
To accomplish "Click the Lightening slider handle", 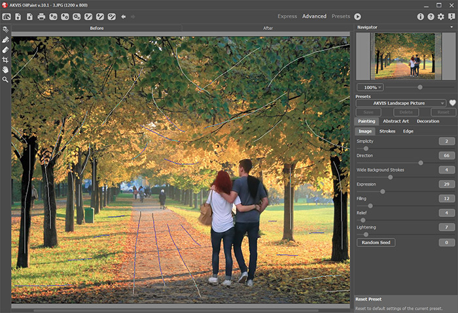I will (x=366, y=234).
